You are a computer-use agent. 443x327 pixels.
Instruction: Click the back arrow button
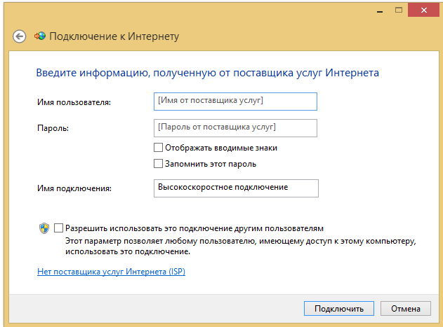coord(20,36)
